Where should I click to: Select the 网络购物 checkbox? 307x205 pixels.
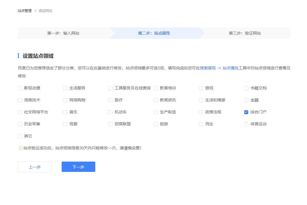tap(65, 100)
